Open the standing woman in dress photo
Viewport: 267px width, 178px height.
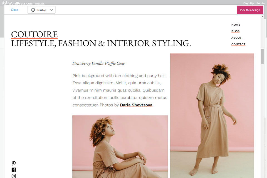212,116
